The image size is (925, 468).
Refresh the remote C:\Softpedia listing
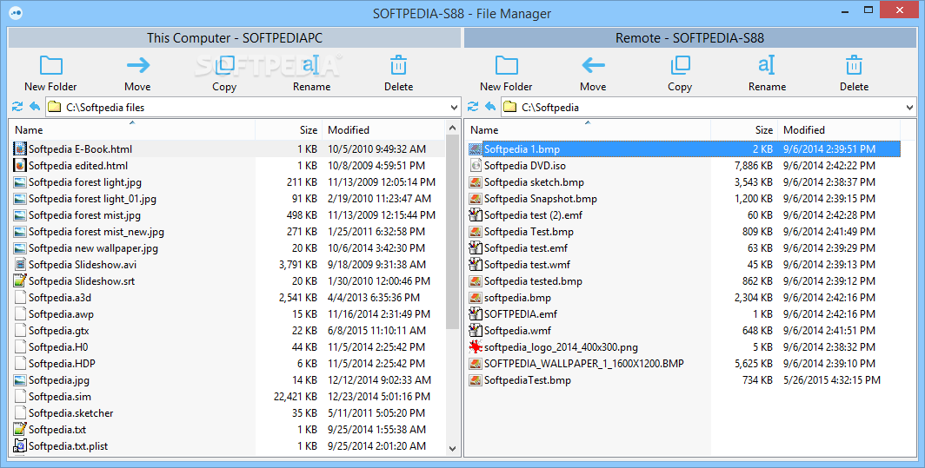[x=473, y=107]
